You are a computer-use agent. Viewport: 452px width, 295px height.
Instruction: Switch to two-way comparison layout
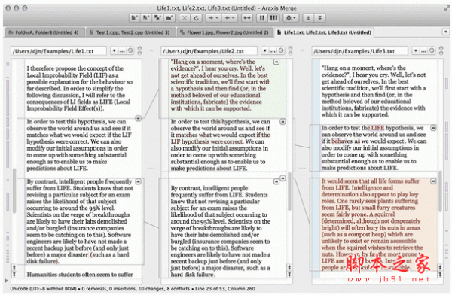point(262,18)
